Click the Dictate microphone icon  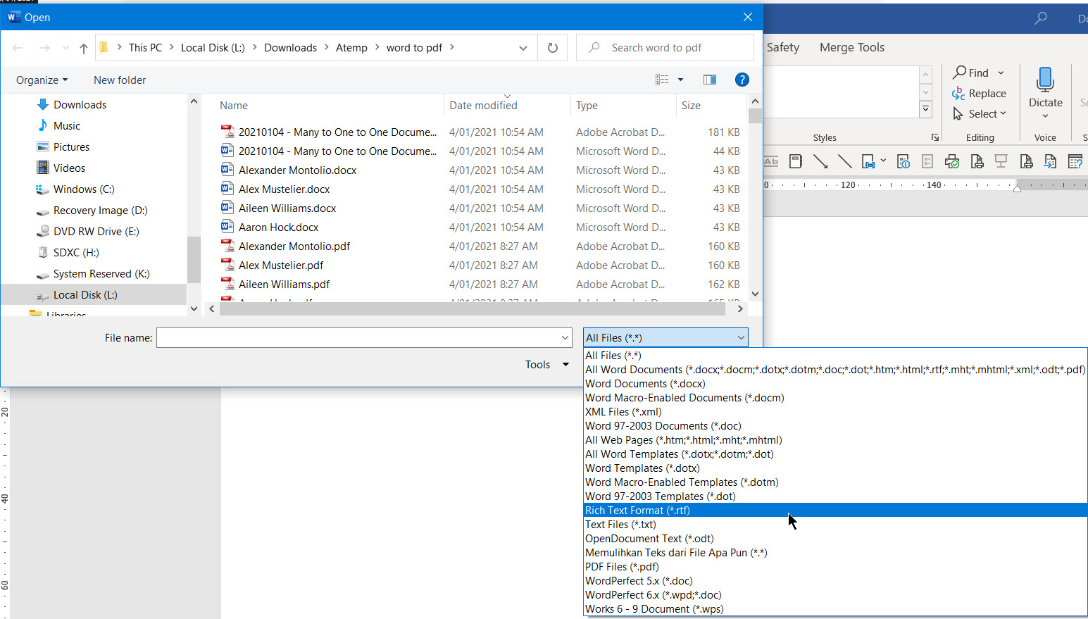[1046, 80]
